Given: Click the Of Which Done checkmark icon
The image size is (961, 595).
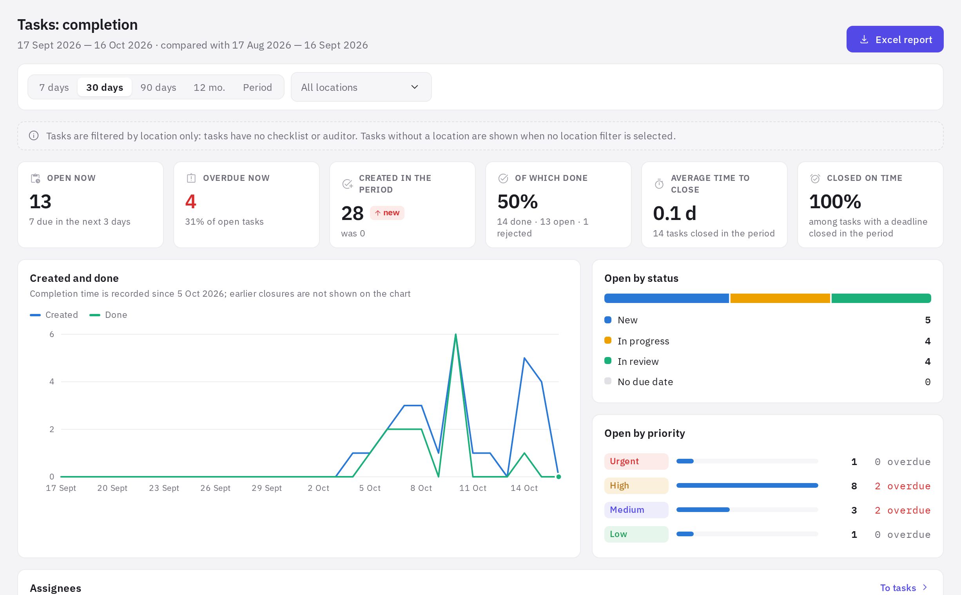Looking at the screenshot, I should [x=503, y=178].
